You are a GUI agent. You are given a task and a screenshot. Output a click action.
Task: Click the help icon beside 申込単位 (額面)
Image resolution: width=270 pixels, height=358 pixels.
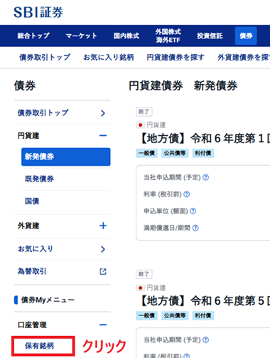pos(193,211)
